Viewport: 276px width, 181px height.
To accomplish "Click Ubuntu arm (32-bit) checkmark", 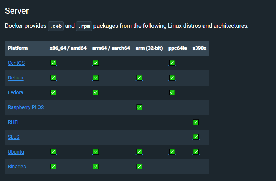I will pyautogui.click(x=139, y=152).
